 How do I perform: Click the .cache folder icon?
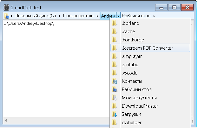pos(115,32)
